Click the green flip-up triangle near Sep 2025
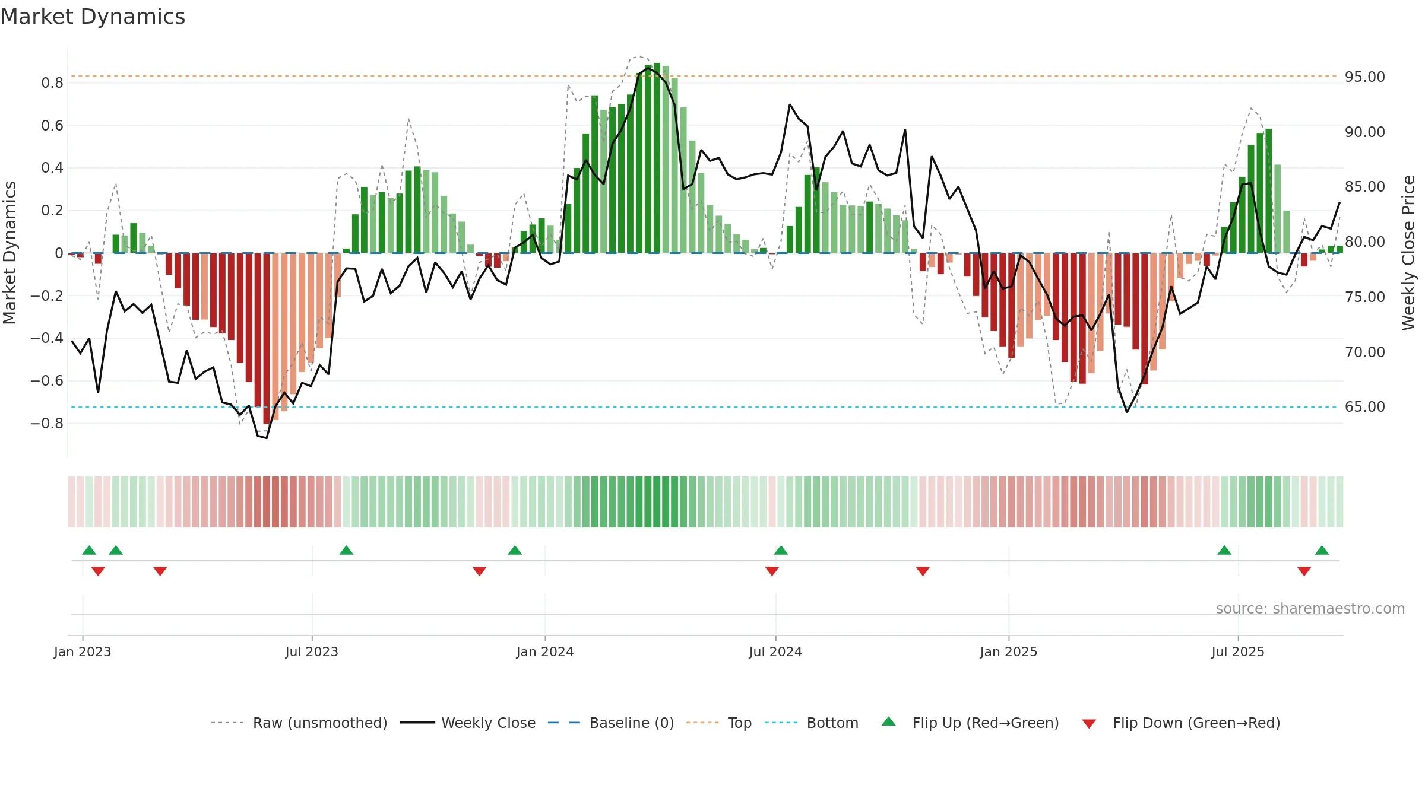 [1322, 550]
